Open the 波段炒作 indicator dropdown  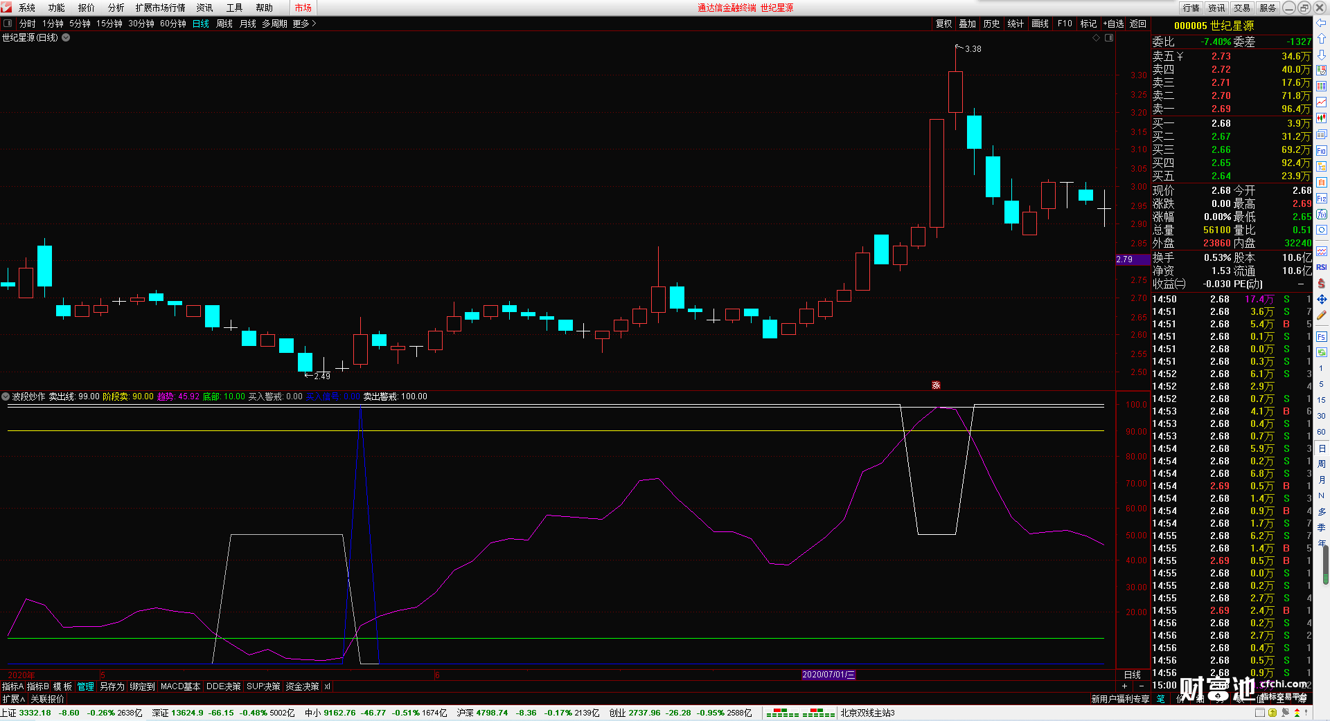tap(6, 396)
